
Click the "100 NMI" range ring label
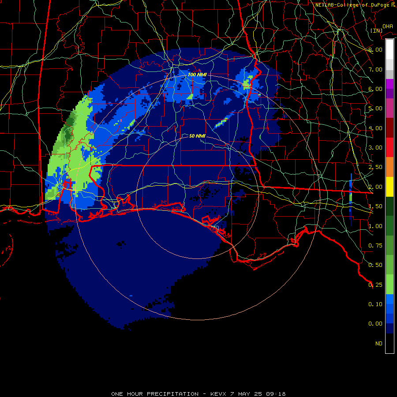tap(197, 75)
